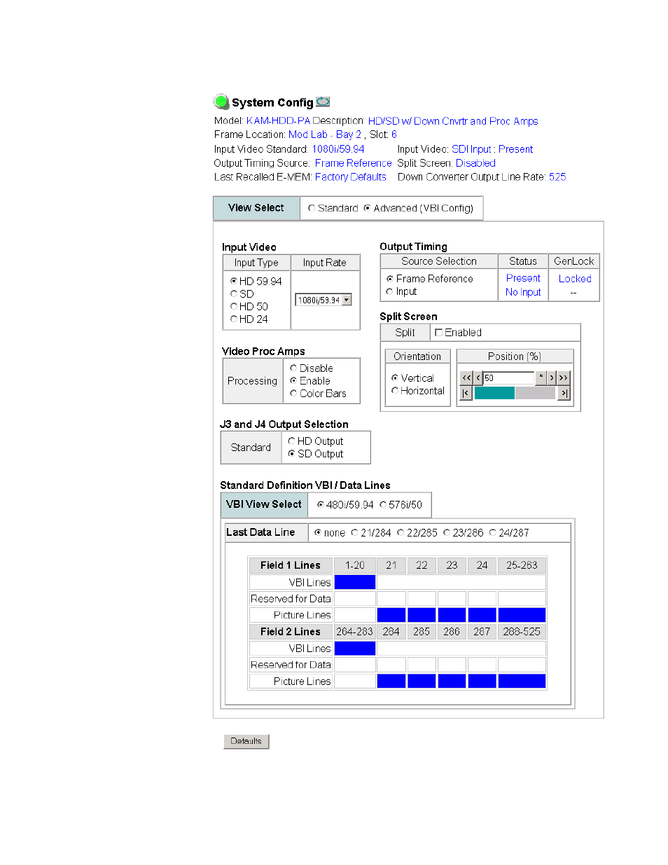Image resolution: width=668 pixels, height=865 pixels.
Task: Click the position value field showing 50
Action: tap(508, 378)
